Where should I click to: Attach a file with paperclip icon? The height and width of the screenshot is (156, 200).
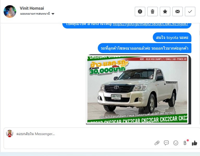click(x=157, y=143)
